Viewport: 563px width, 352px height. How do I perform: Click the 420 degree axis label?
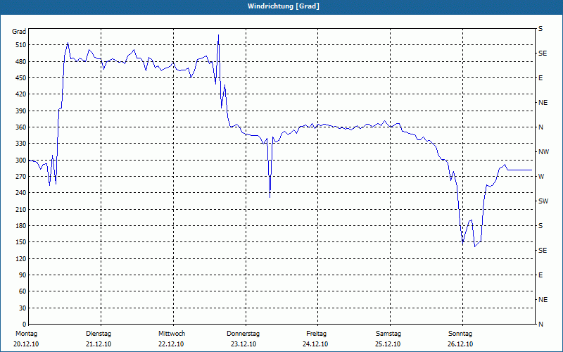[x=20, y=94]
